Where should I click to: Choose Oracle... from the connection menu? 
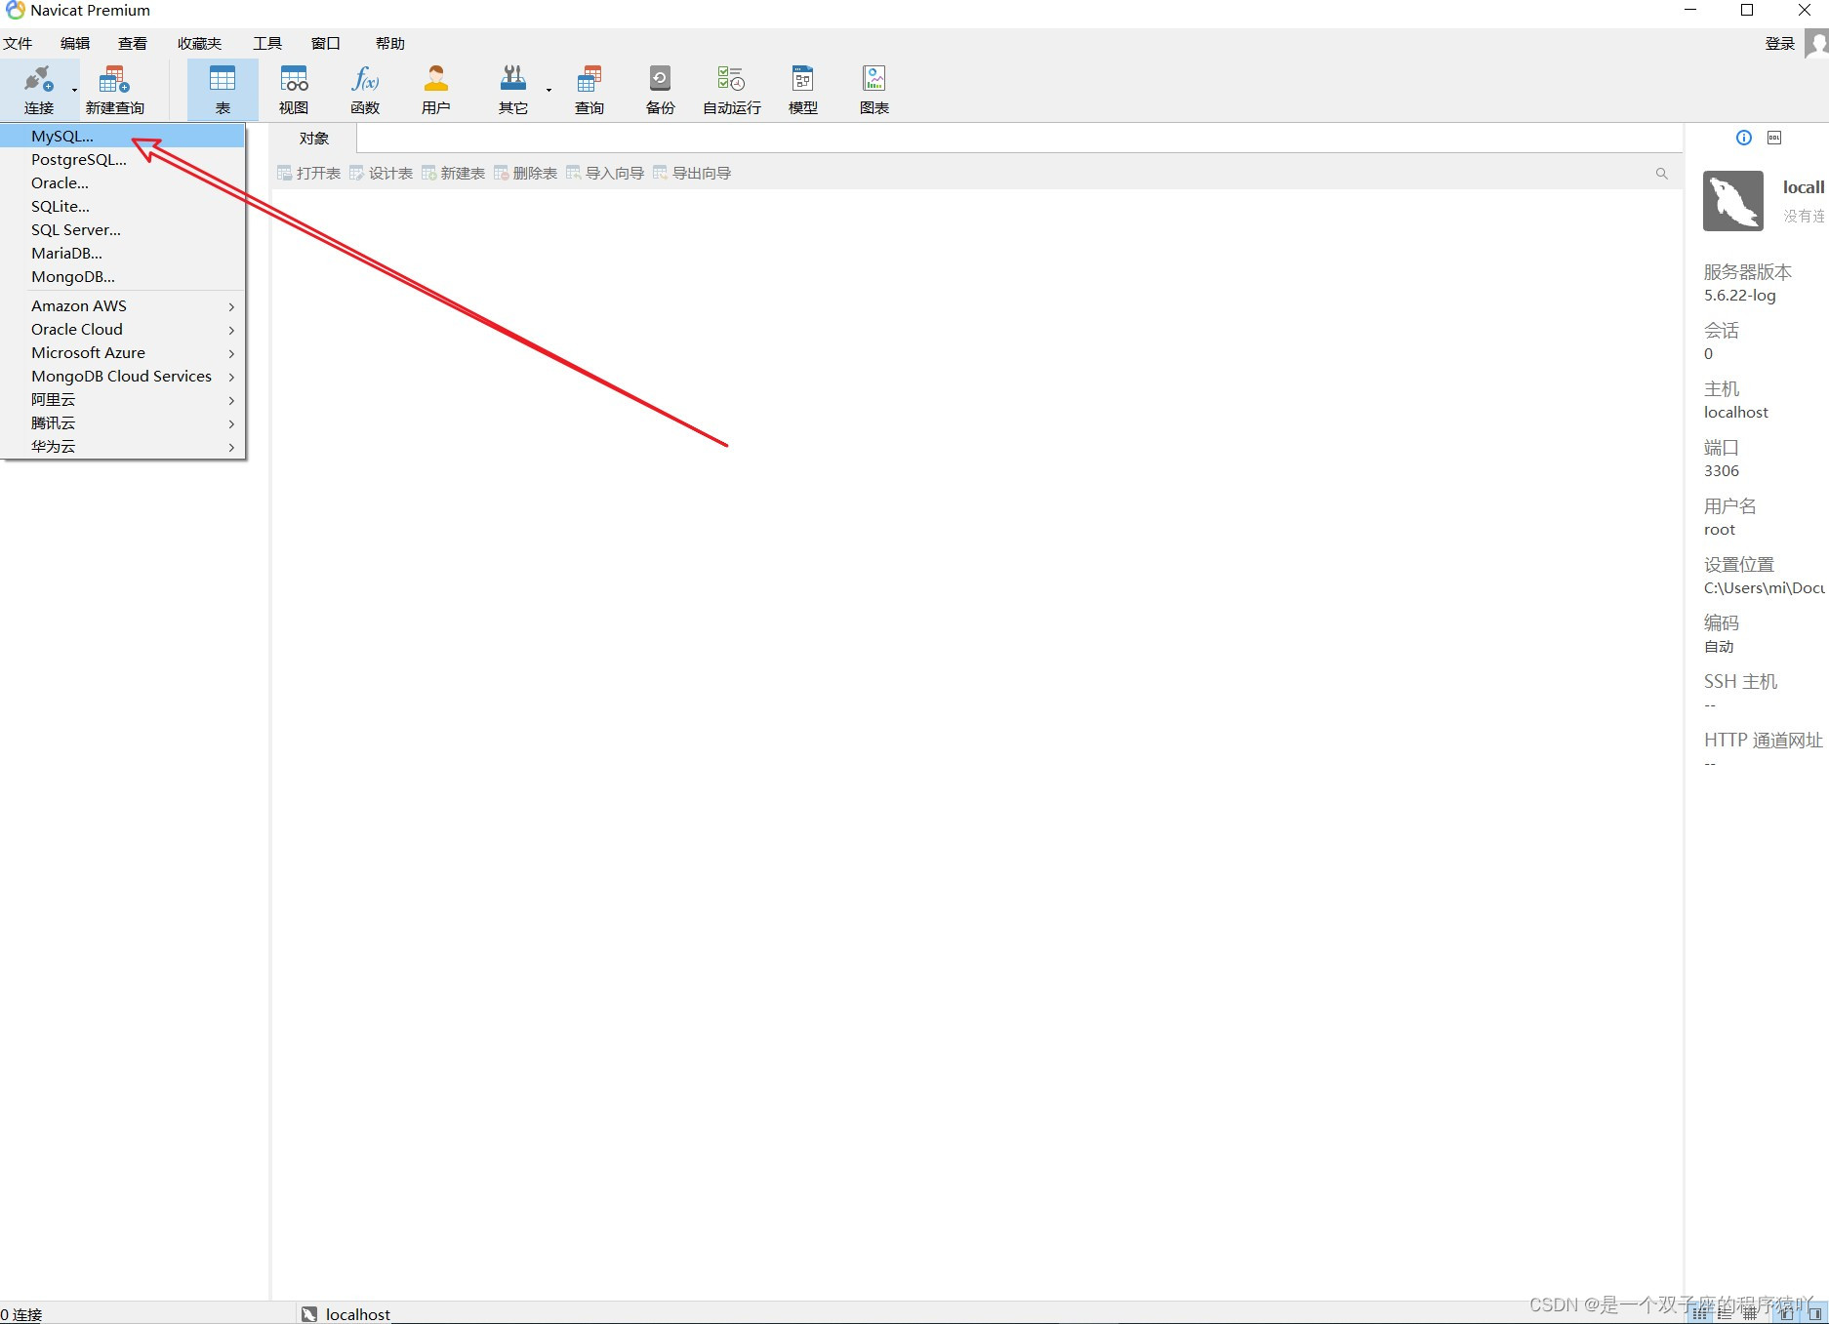tap(123, 182)
